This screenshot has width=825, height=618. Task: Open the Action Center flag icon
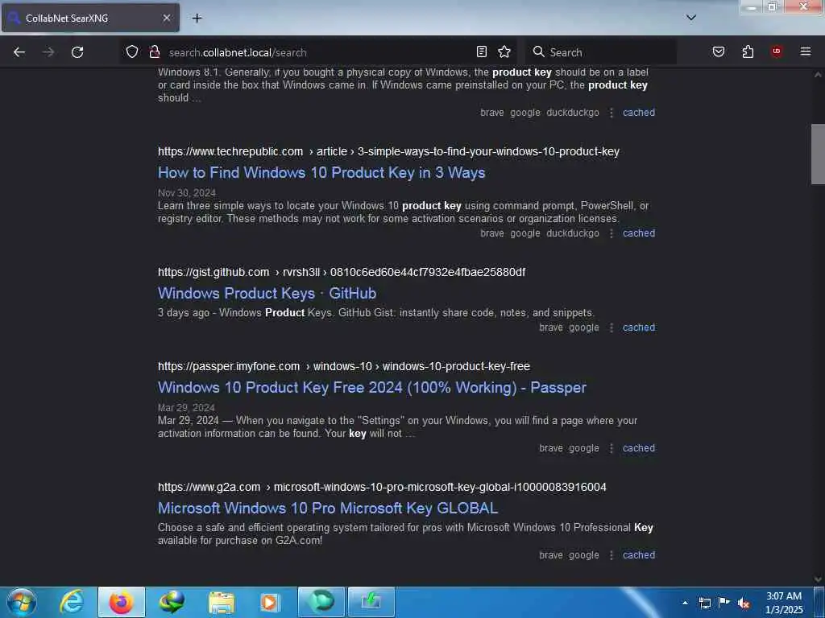click(x=724, y=602)
